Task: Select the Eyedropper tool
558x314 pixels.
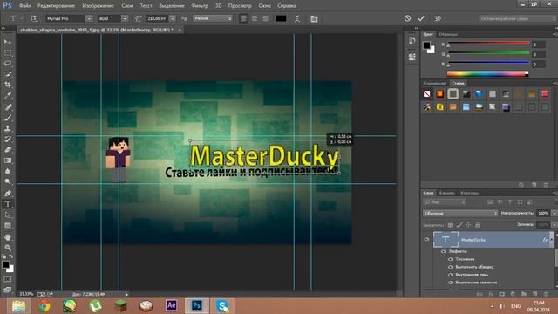Action: (8, 95)
